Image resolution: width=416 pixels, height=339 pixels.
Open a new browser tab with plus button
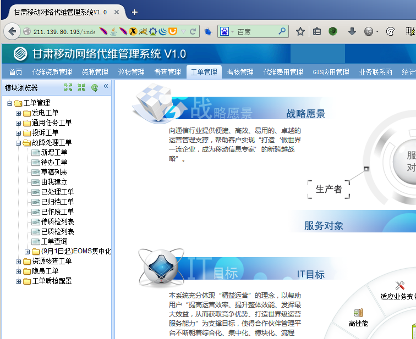134,12
